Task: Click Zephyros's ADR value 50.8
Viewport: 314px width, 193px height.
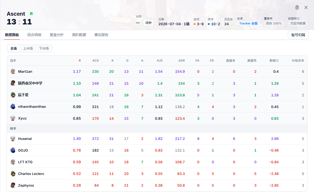Action: click(x=181, y=185)
